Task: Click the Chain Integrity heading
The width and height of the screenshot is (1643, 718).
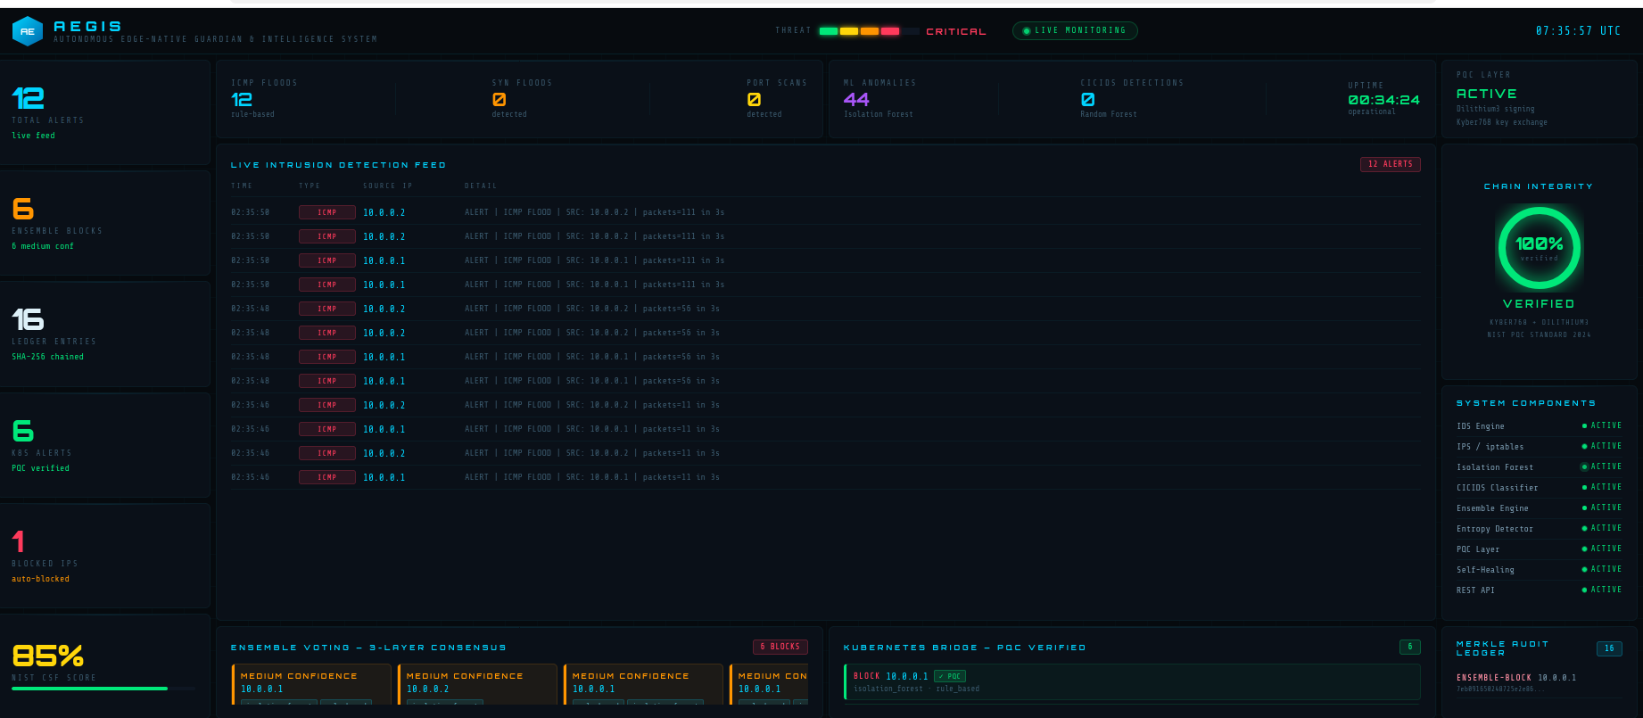Action: (1539, 186)
